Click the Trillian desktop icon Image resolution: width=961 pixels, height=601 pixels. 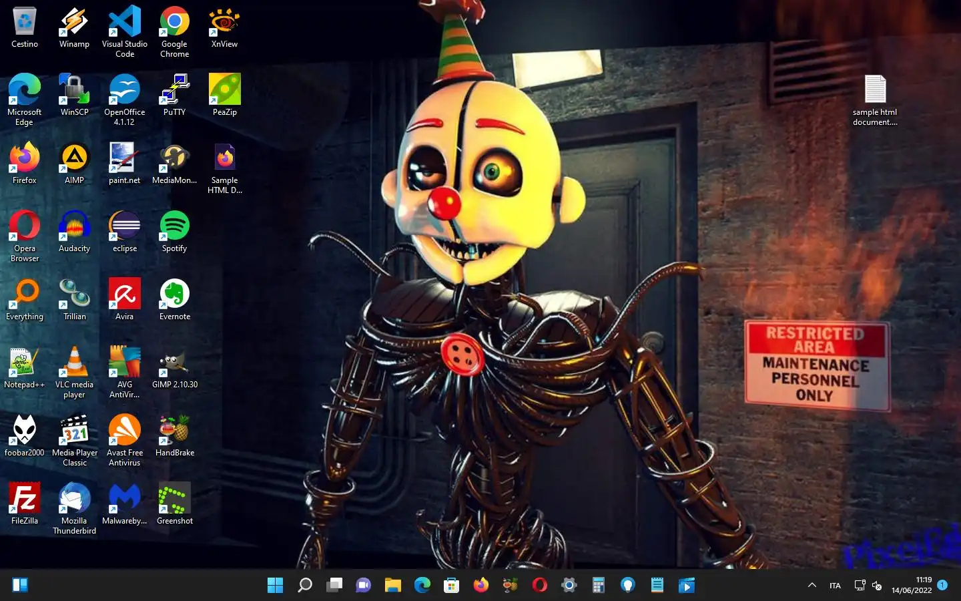[x=74, y=300]
